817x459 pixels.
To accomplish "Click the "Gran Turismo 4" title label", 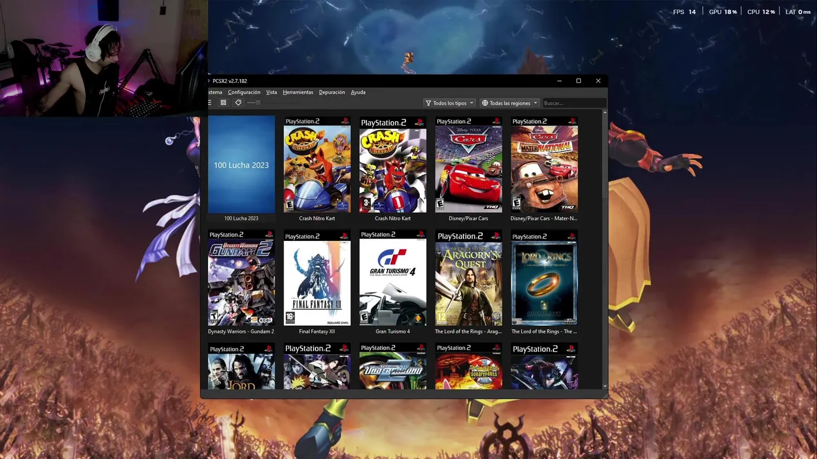I will tap(393, 331).
